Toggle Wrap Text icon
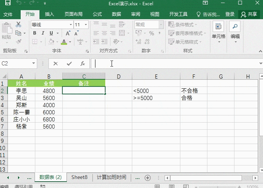The image size is (263, 188). click(x=122, y=24)
